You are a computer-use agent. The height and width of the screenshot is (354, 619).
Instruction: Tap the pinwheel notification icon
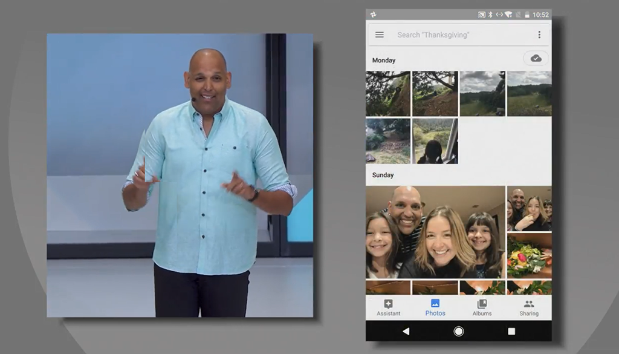pyautogui.click(x=373, y=15)
